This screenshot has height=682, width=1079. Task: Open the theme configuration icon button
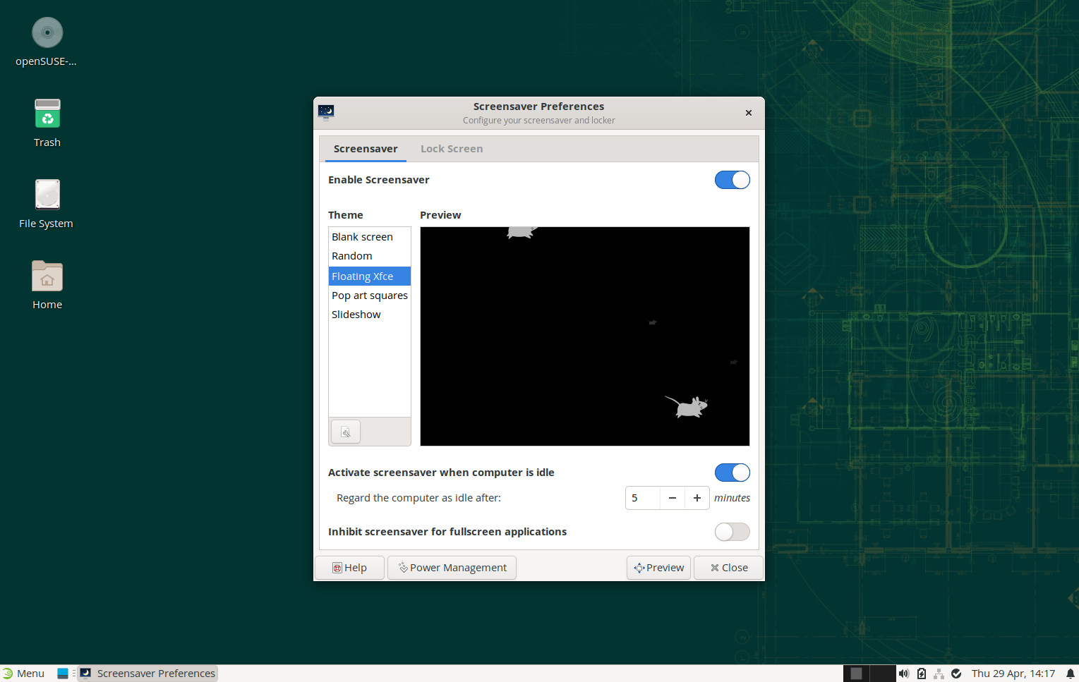coord(346,432)
